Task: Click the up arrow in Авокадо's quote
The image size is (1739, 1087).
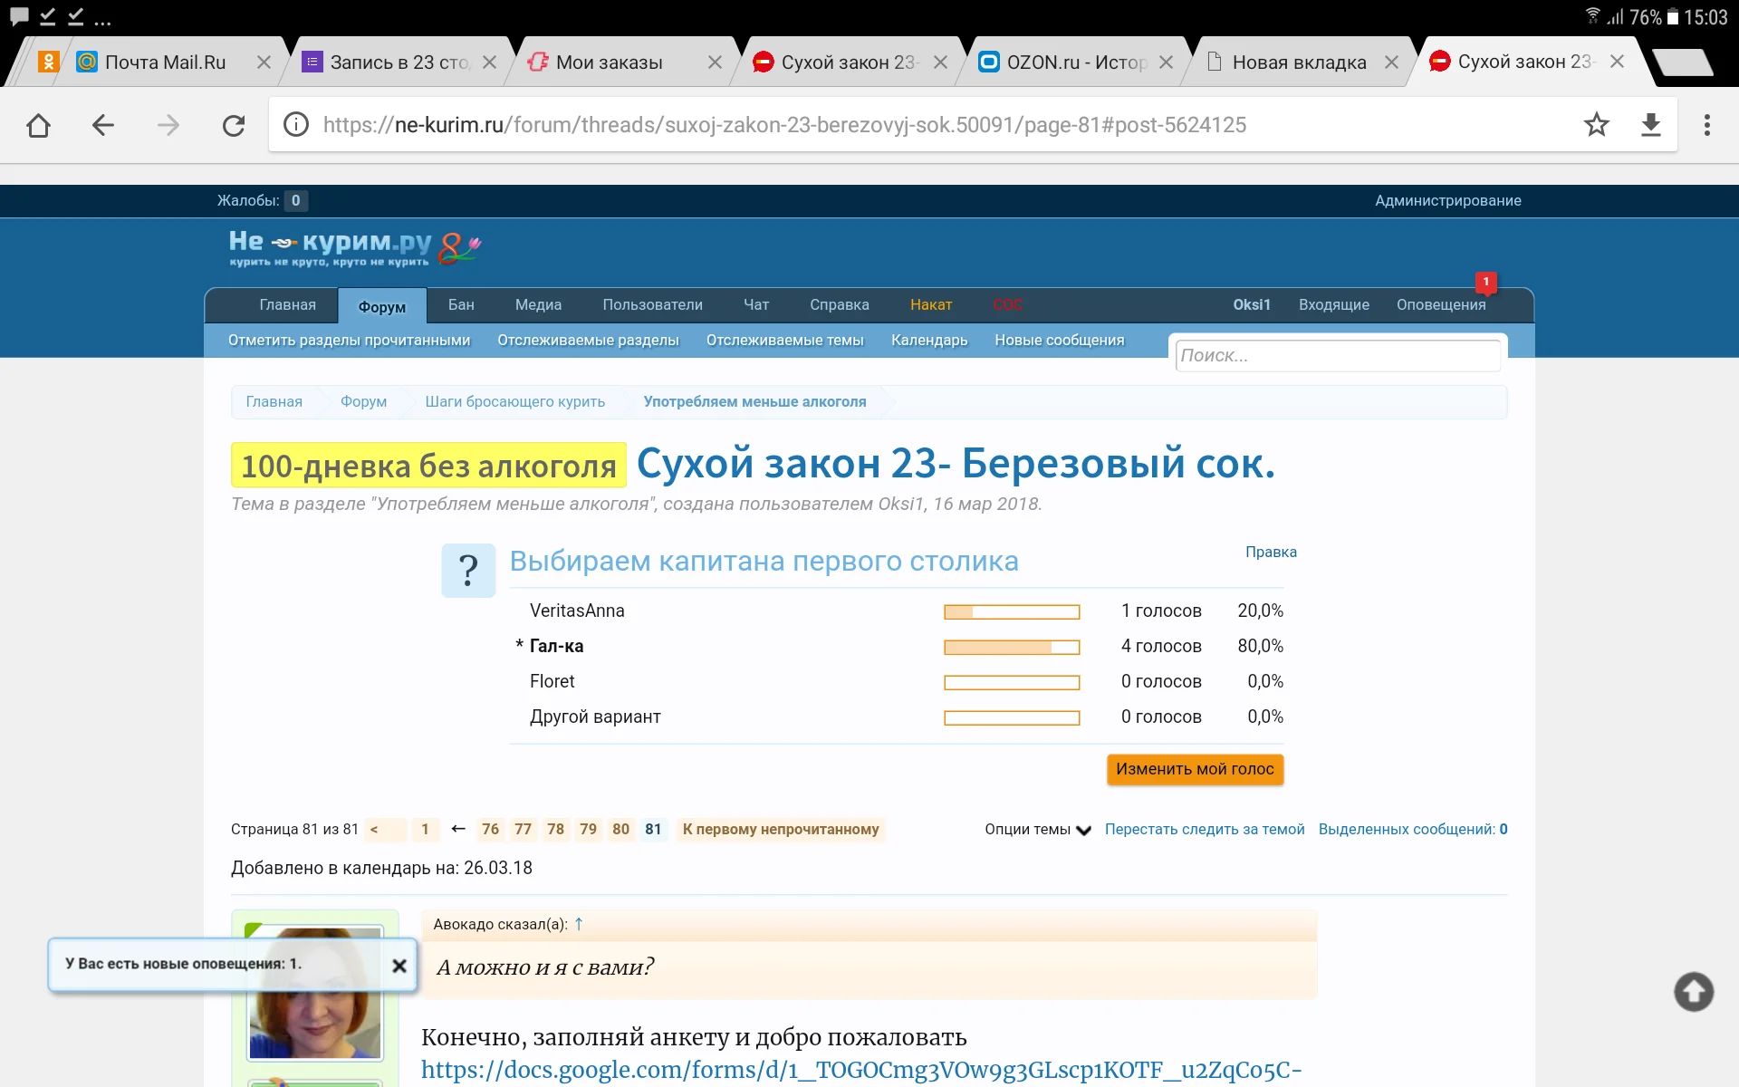Action: coord(579,924)
